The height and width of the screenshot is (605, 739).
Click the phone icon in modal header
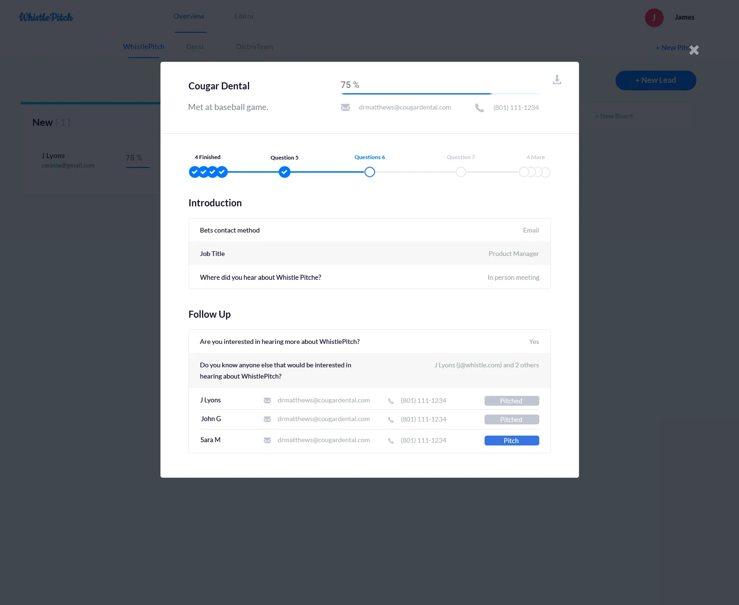[479, 108]
